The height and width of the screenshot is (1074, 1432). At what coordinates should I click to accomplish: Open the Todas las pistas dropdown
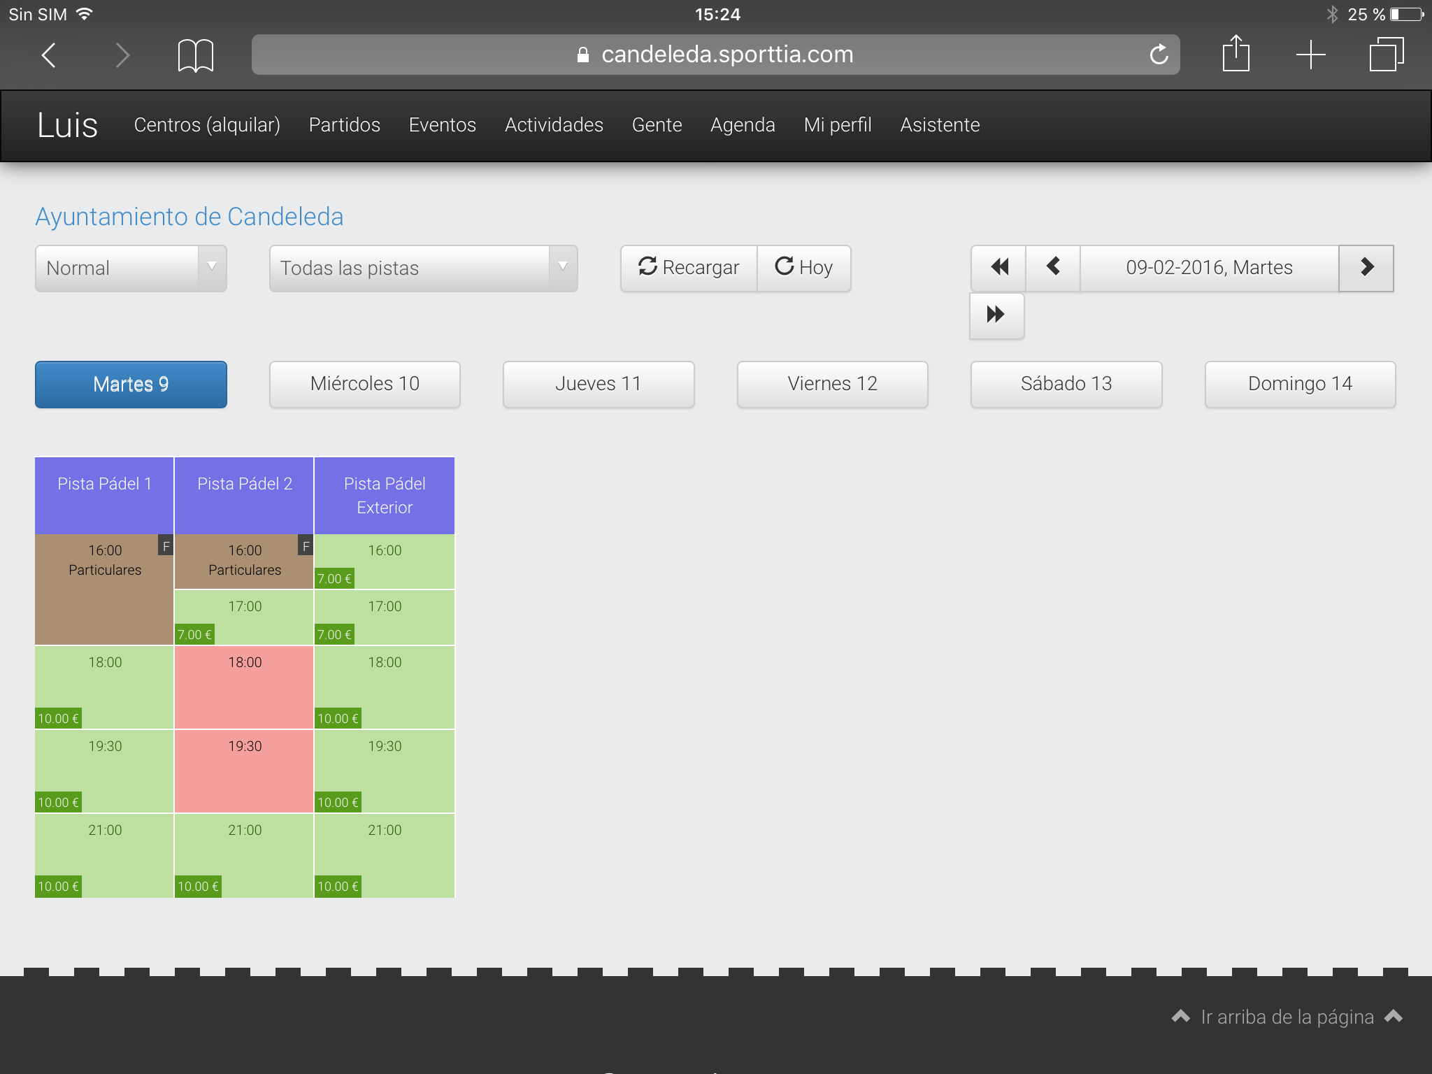(x=423, y=268)
